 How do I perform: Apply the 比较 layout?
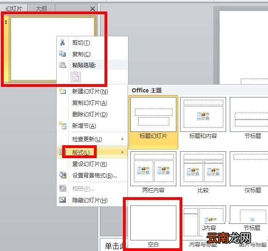tap(203, 172)
